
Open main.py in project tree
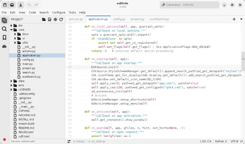[x=27, y=64]
